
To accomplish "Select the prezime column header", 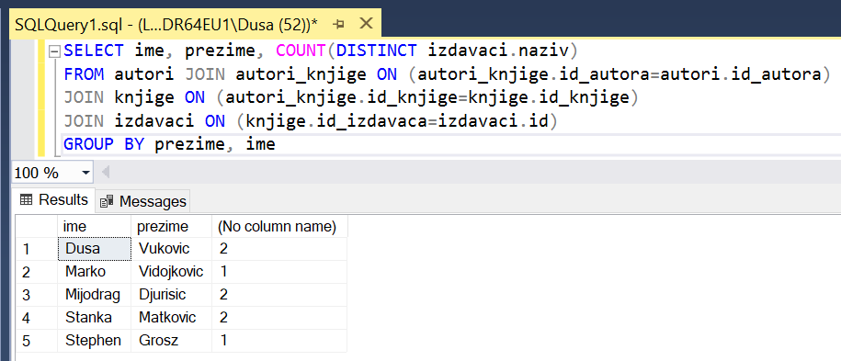I will pyautogui.click(x=172, y=227).
